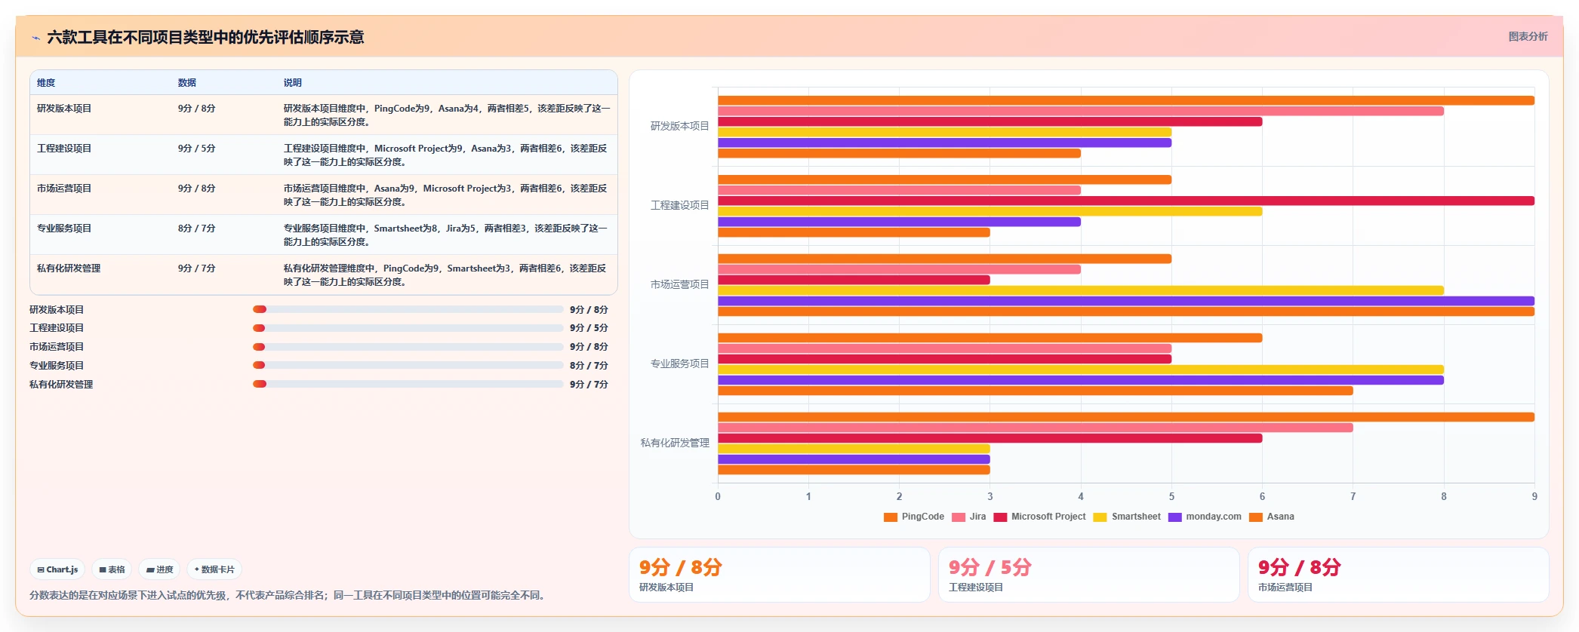Click the 专业服务项目 description mentioning Smartsheet为8
This screenshot has height=632, width=1579.
coord(445,235)
